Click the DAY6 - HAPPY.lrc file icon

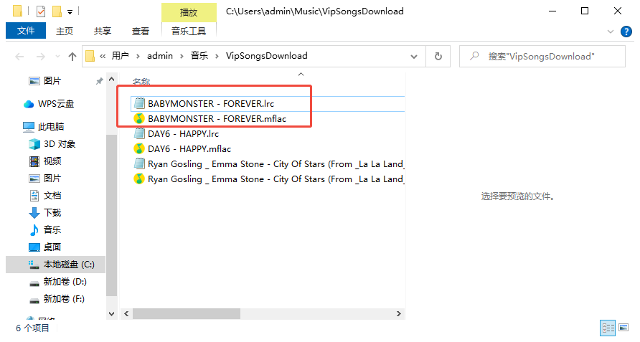click(140, 133)
